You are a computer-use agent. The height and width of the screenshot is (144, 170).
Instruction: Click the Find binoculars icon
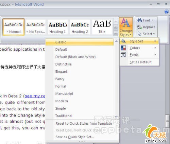(x=139, y=20)
